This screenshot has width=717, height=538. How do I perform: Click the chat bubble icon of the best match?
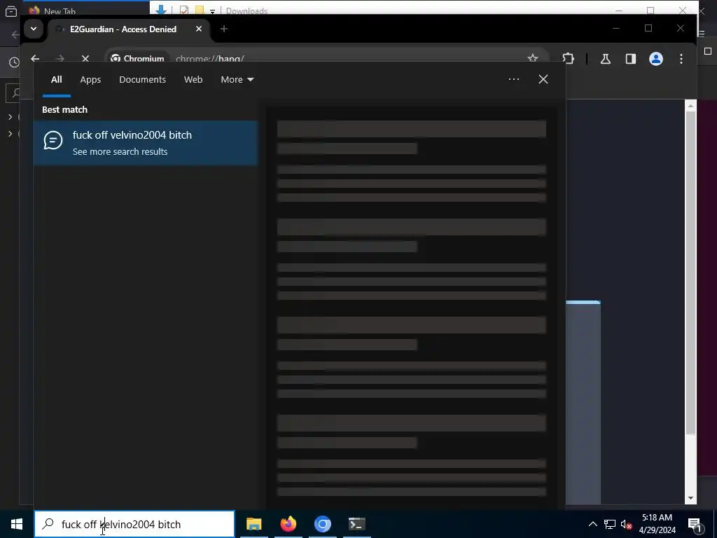(53, 140)
